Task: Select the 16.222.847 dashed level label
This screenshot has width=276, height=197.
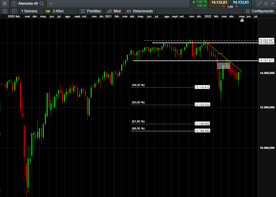Action: pos(266,40)
